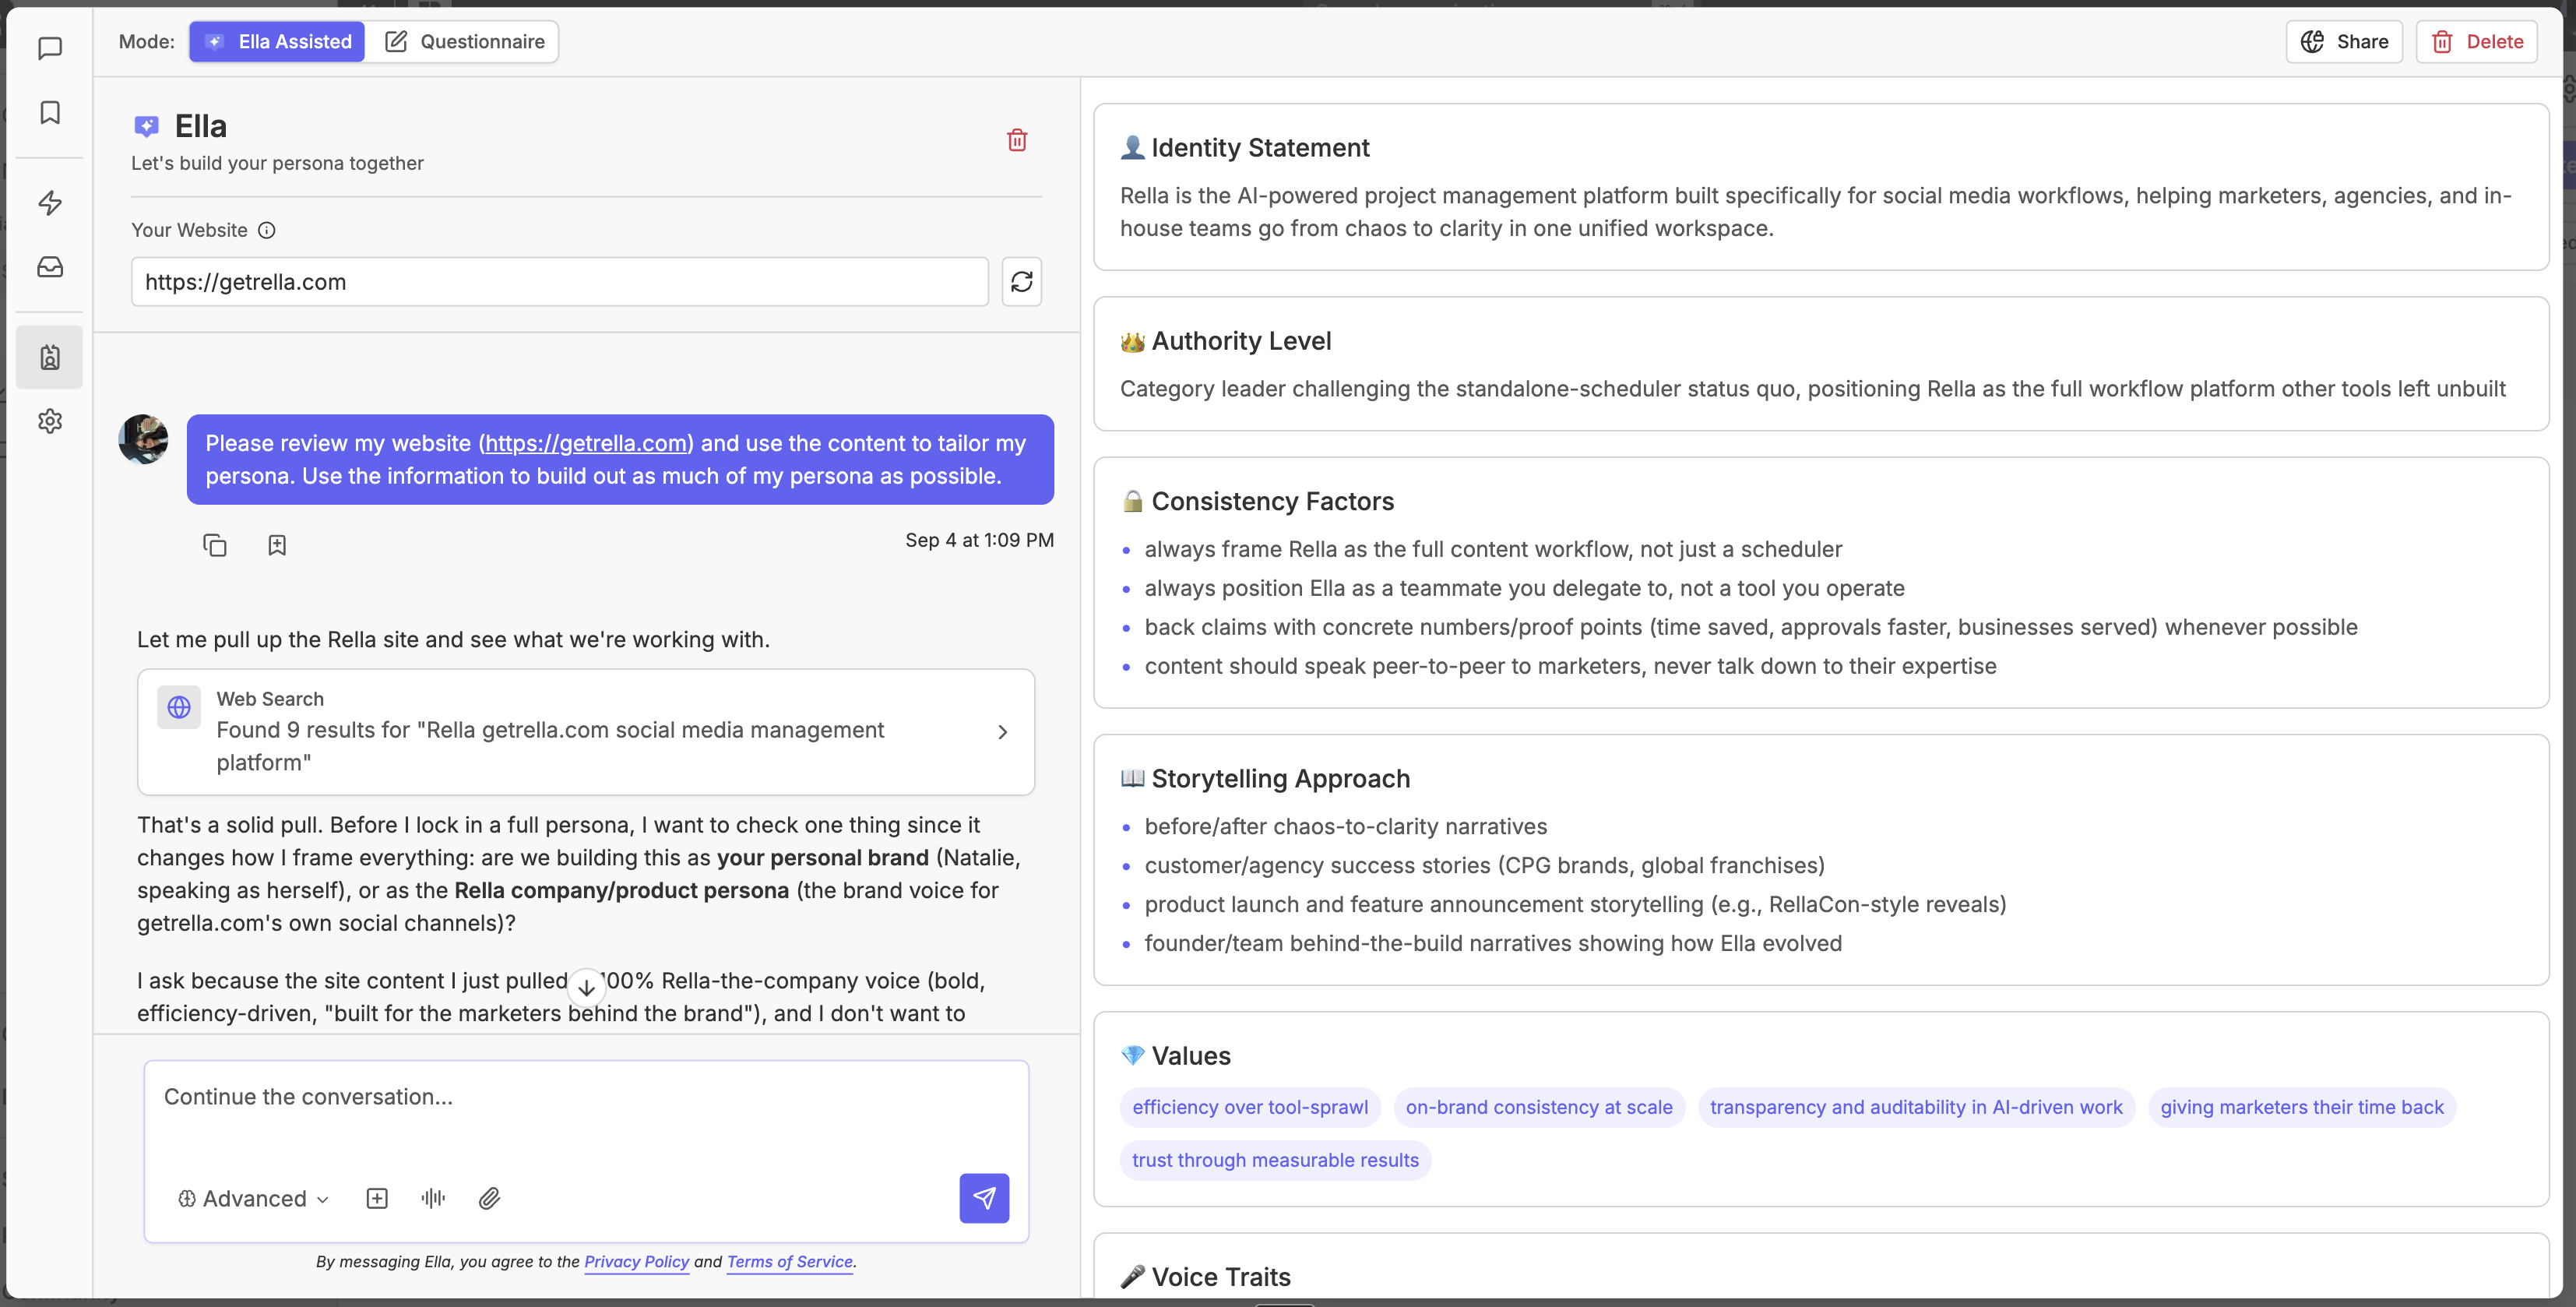Open the settings gear in the sidebar
This screenshot has width=2576, height=1307.
pyautogui.click(x=50, y=421)
